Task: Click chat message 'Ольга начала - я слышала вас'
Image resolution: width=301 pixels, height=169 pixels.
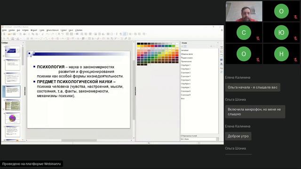Action: click(x=253, y=87)
